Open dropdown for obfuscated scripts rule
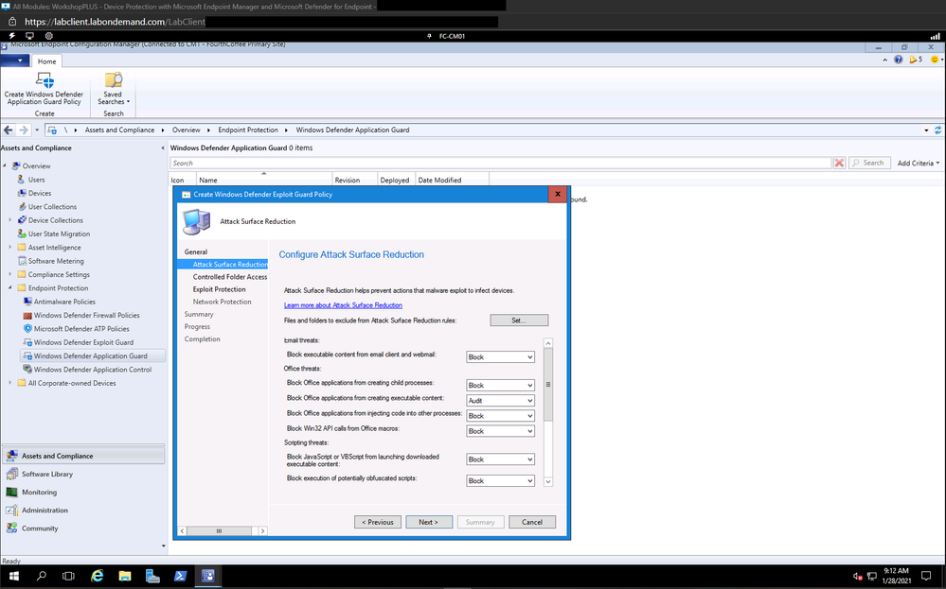The height and width of the screenshot is (589, 946). coord(500,480)
